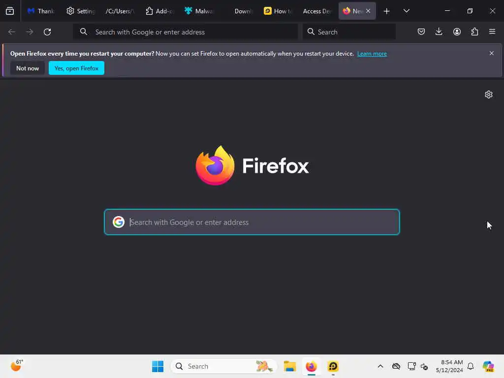Go forward one page arrow

[x=30, y=32]
